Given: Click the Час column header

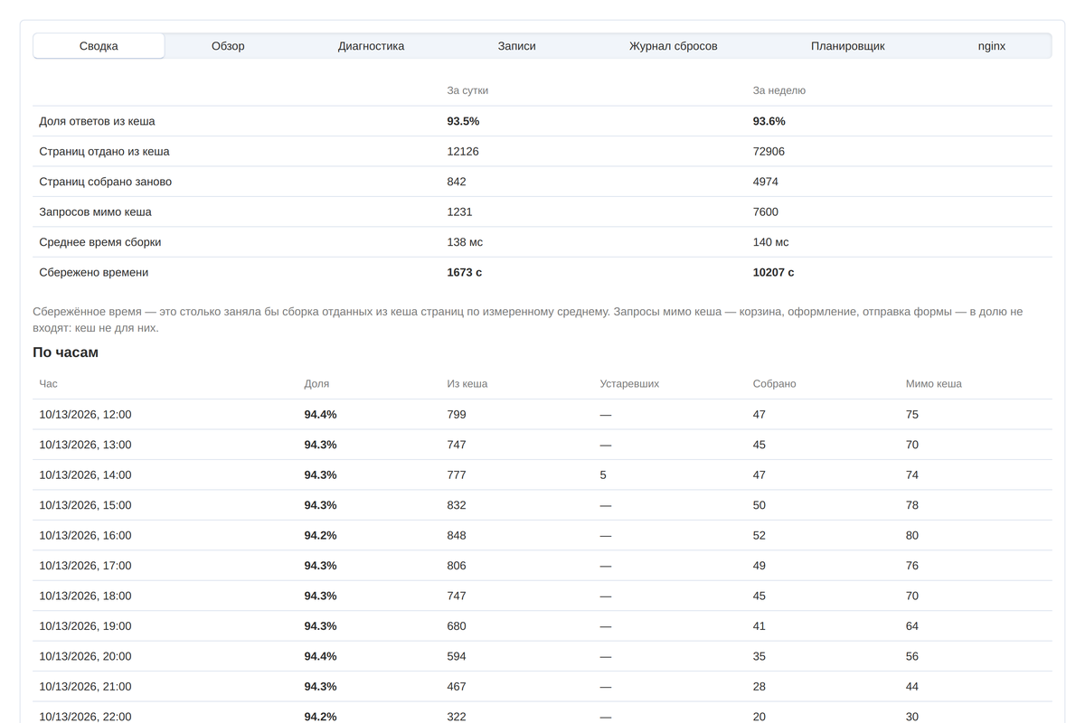Looking at the screenshot, I should pos(48,384).
